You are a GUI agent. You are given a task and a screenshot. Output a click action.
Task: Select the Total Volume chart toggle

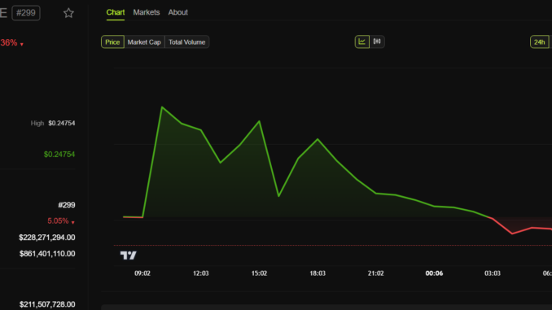pos(187,41)
